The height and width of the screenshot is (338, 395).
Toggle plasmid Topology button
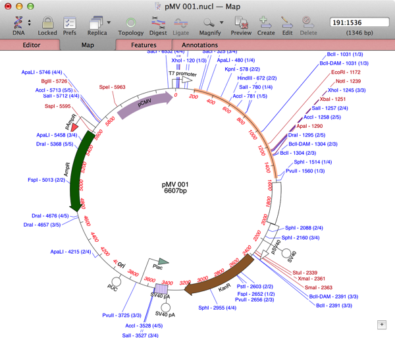click(130, 22)
